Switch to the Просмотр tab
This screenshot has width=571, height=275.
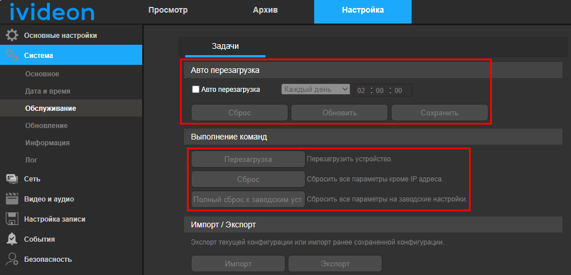168,10
